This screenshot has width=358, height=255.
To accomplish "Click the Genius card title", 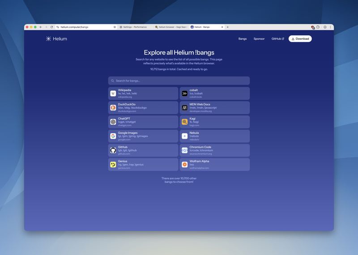I will 123,161.
